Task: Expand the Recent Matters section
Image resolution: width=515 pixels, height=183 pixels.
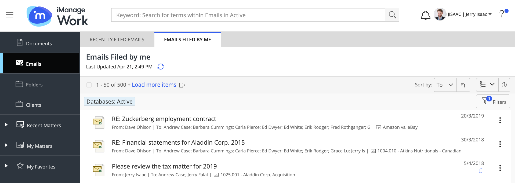Action: click(6, 125)
